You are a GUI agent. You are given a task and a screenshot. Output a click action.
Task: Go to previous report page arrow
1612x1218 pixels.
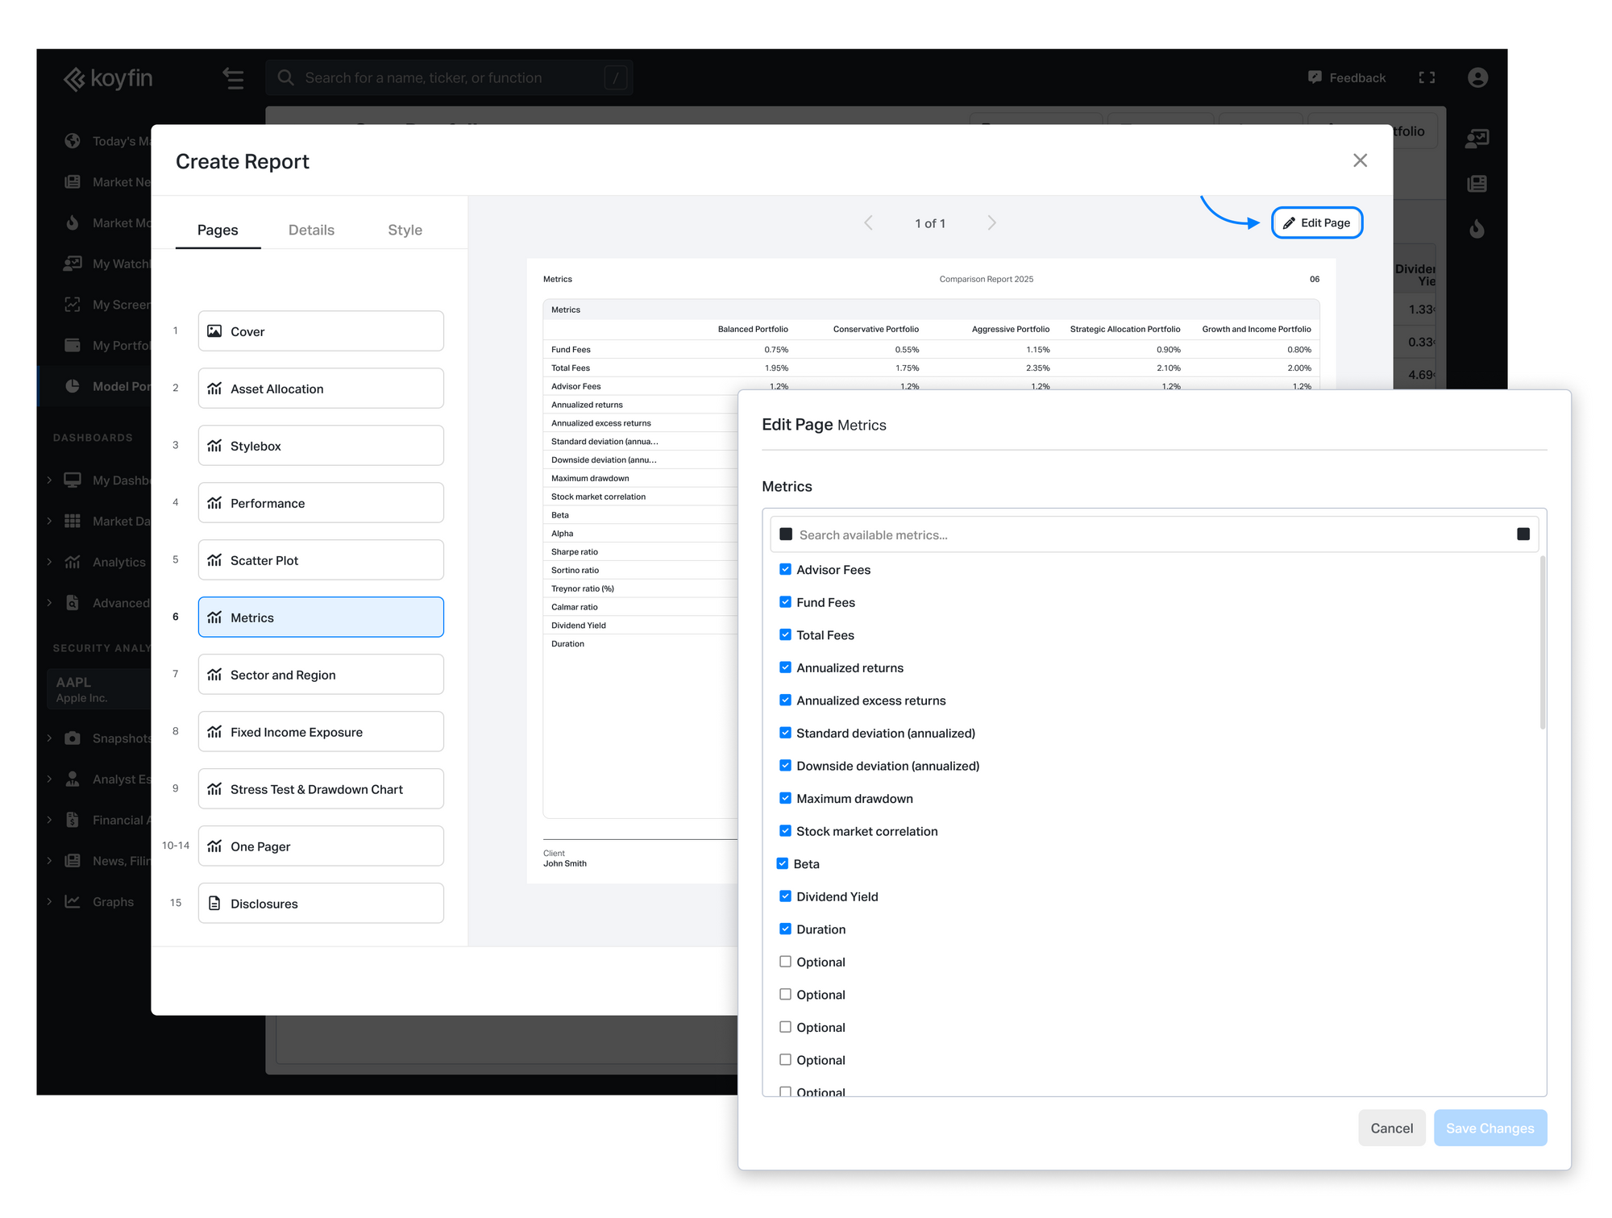tap(868, 222)
